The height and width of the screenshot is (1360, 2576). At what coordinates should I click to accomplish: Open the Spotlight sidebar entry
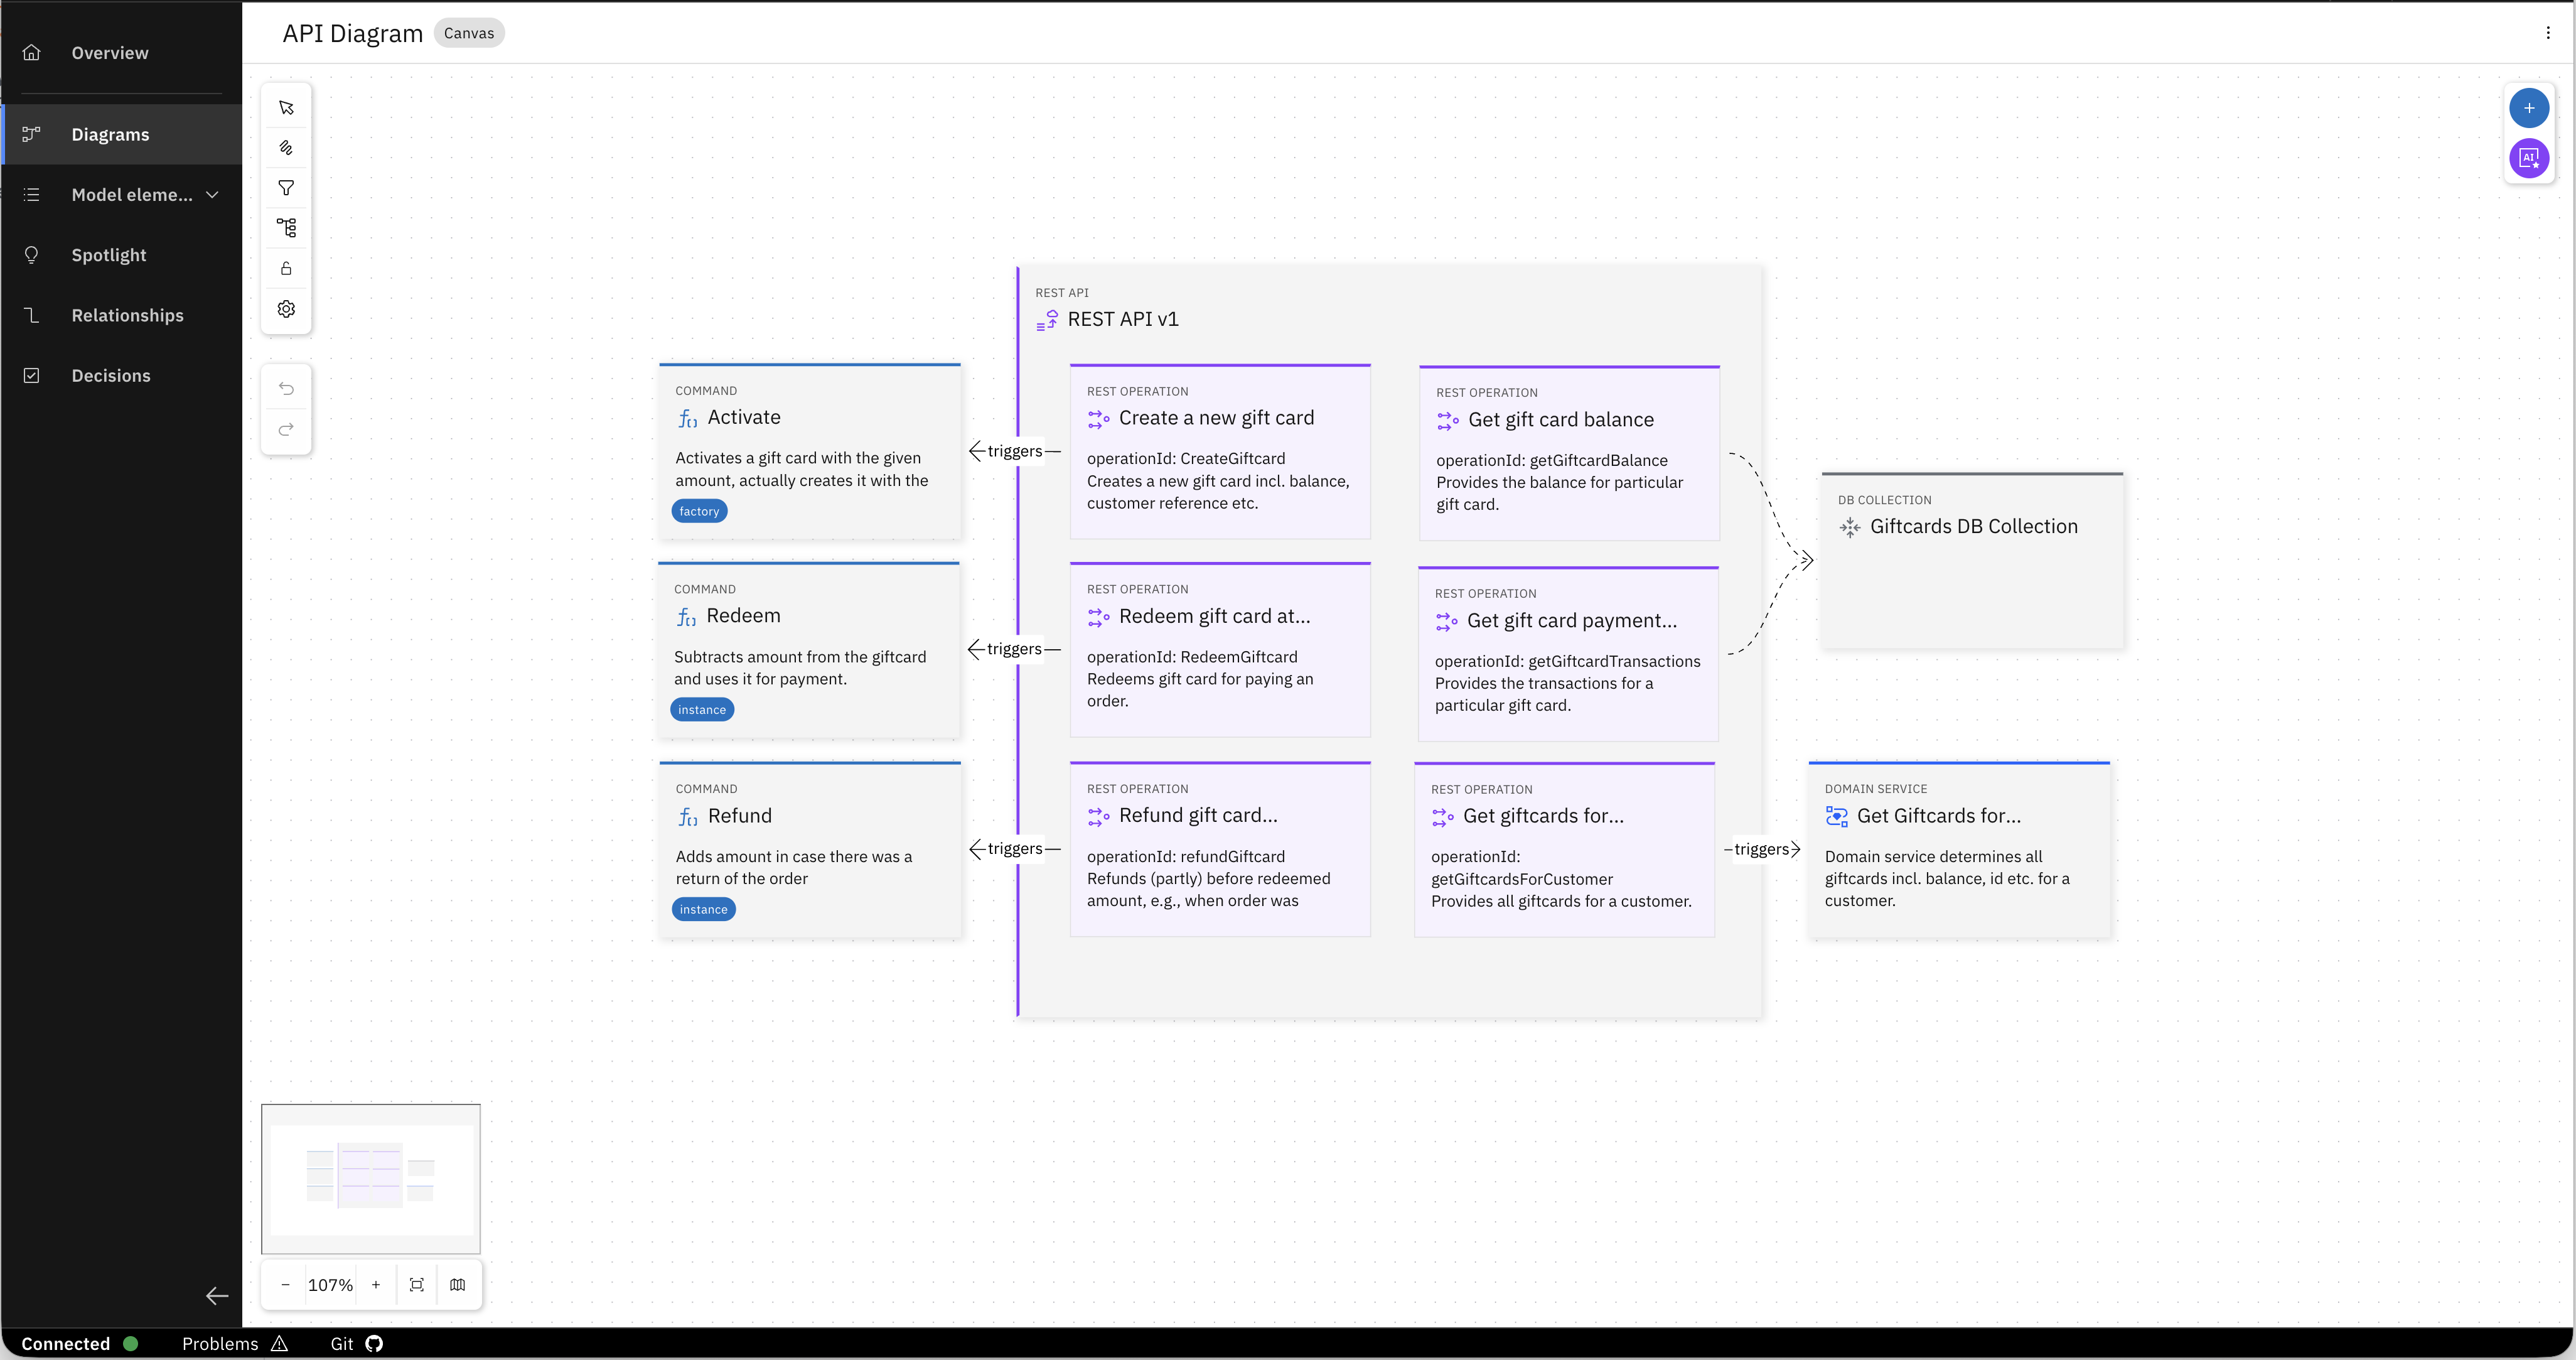tap(109, 255)
